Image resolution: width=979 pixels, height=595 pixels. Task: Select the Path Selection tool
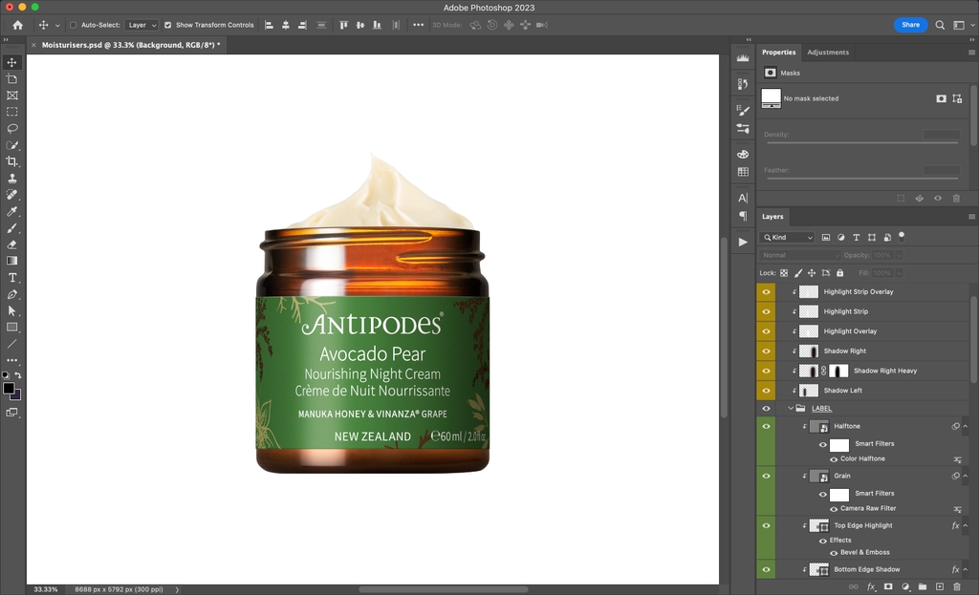tap(11, 310)
